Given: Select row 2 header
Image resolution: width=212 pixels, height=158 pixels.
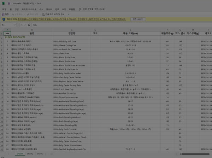Looking at the screenshot, I should 2,37.
